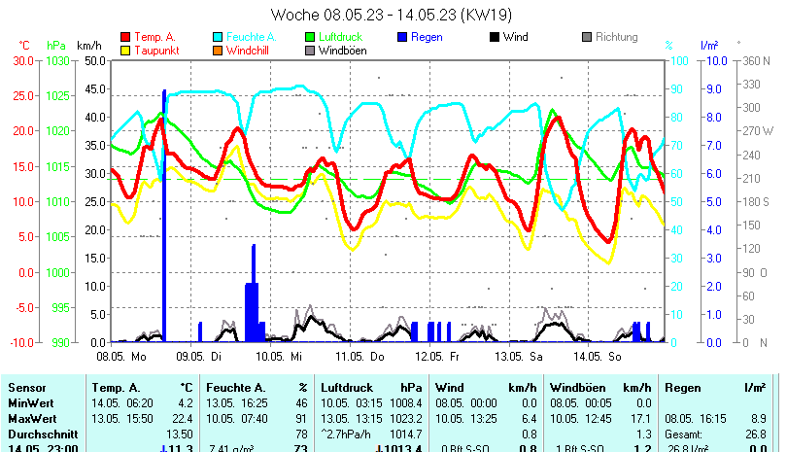
Task: Select the cyan Feuchte A. legend swatch
Action: (218, 37)
